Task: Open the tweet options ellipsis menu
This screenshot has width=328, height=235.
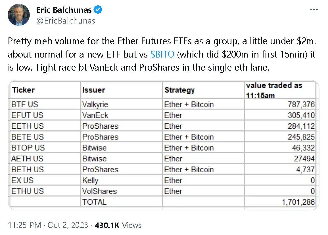Action: [314, 9]
